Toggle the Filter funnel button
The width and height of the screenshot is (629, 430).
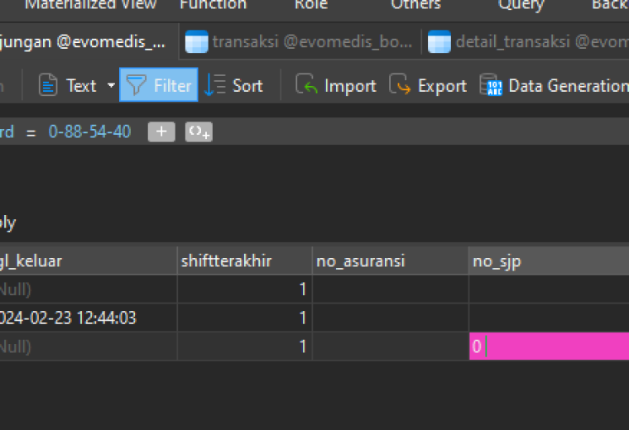click(159, 85)
